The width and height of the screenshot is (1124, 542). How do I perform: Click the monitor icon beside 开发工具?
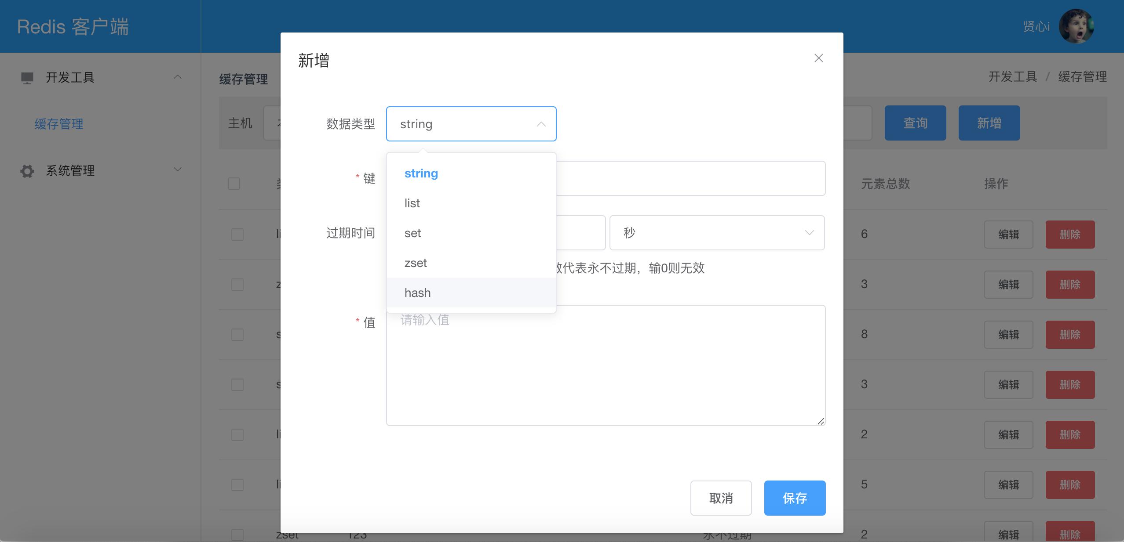(27, 78)
